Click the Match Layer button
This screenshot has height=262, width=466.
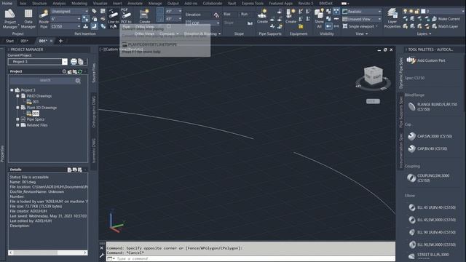click(x=445, y=26)
